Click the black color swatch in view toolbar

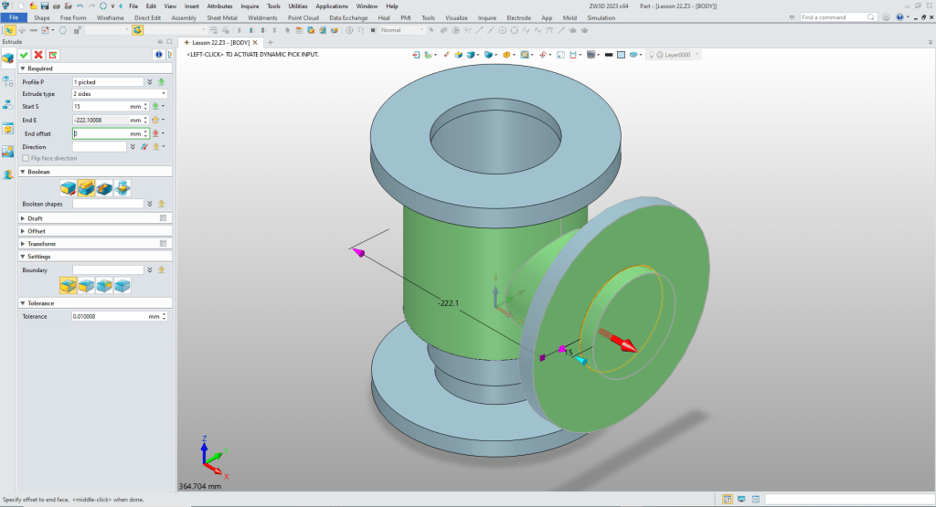pos(608,55)
